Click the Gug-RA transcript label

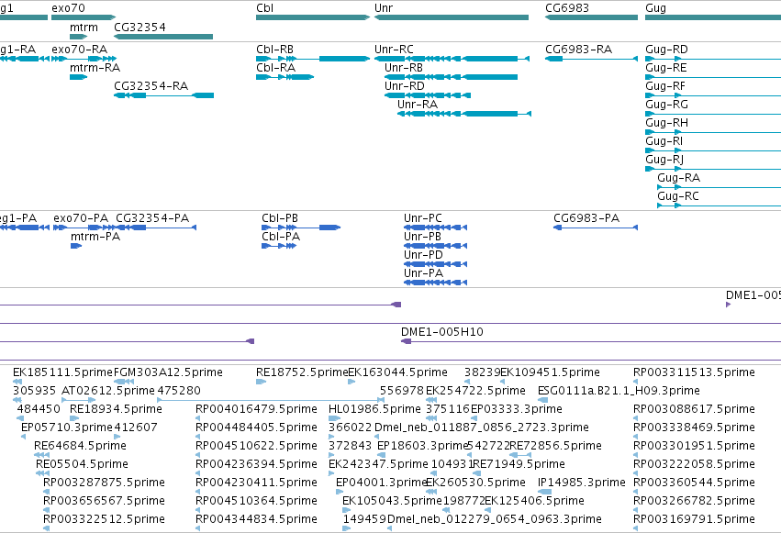[x=678, y=178]
